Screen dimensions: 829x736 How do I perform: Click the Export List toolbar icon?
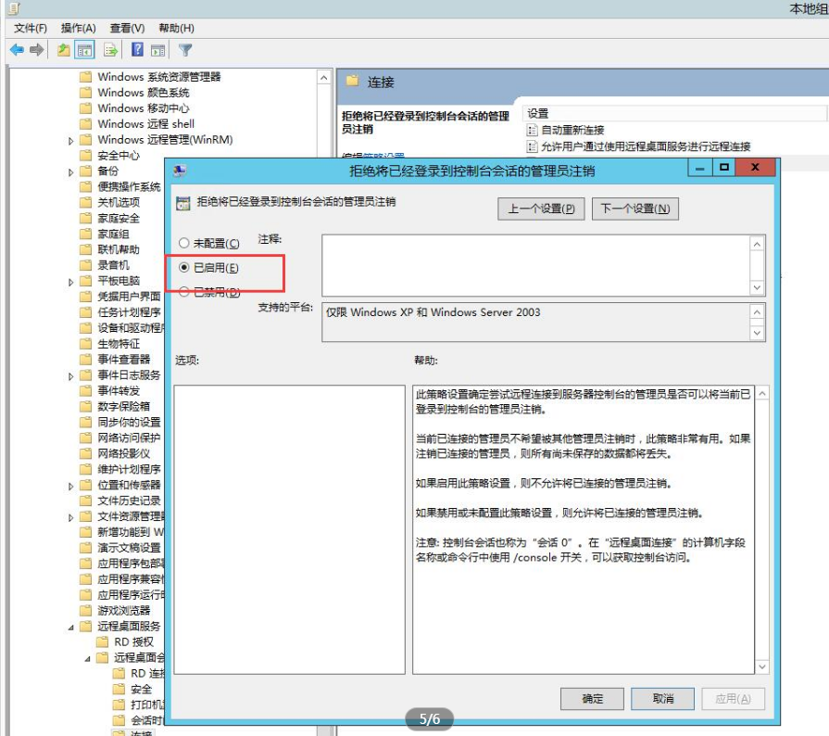point(111,50)
